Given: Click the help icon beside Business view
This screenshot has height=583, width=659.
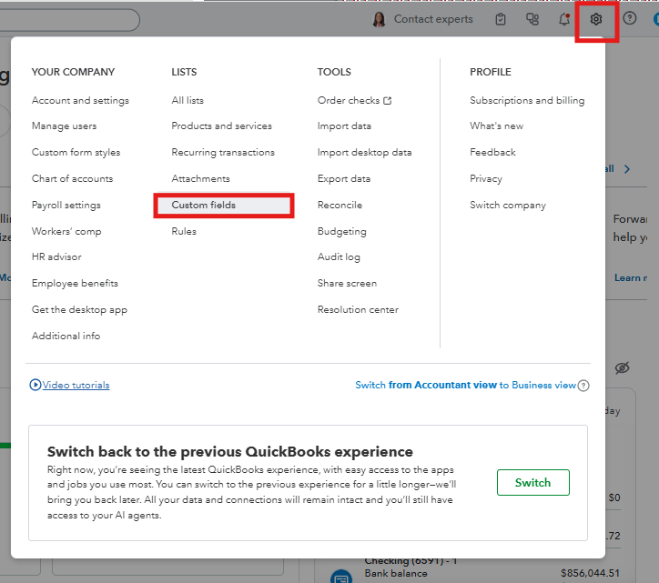Looking at the screenshot, I should click(x=583, y=386).
